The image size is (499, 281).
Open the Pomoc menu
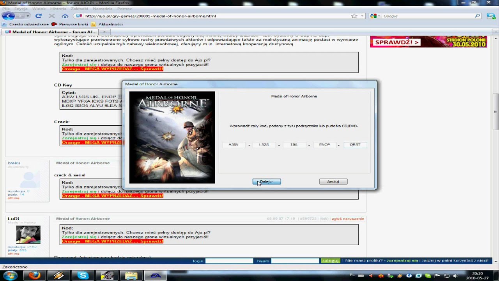[124, 9]
